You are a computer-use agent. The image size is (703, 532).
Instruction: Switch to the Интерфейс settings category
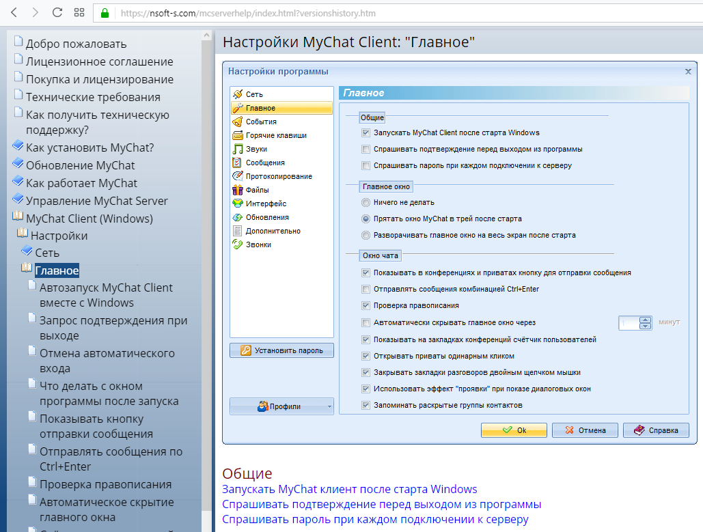pos(281,204)
